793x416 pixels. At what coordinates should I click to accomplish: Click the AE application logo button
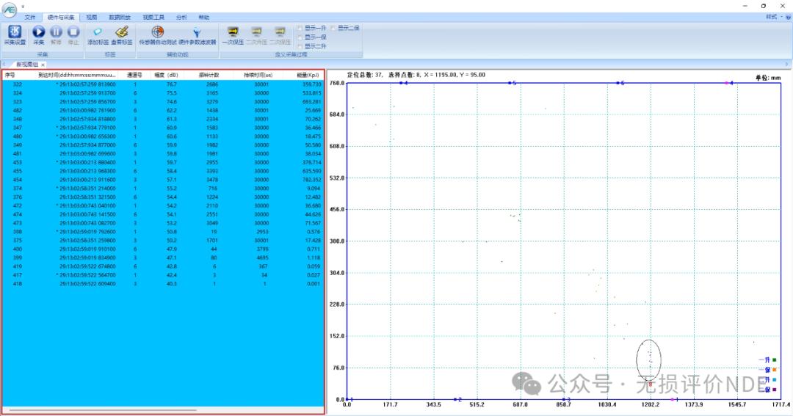9,10
